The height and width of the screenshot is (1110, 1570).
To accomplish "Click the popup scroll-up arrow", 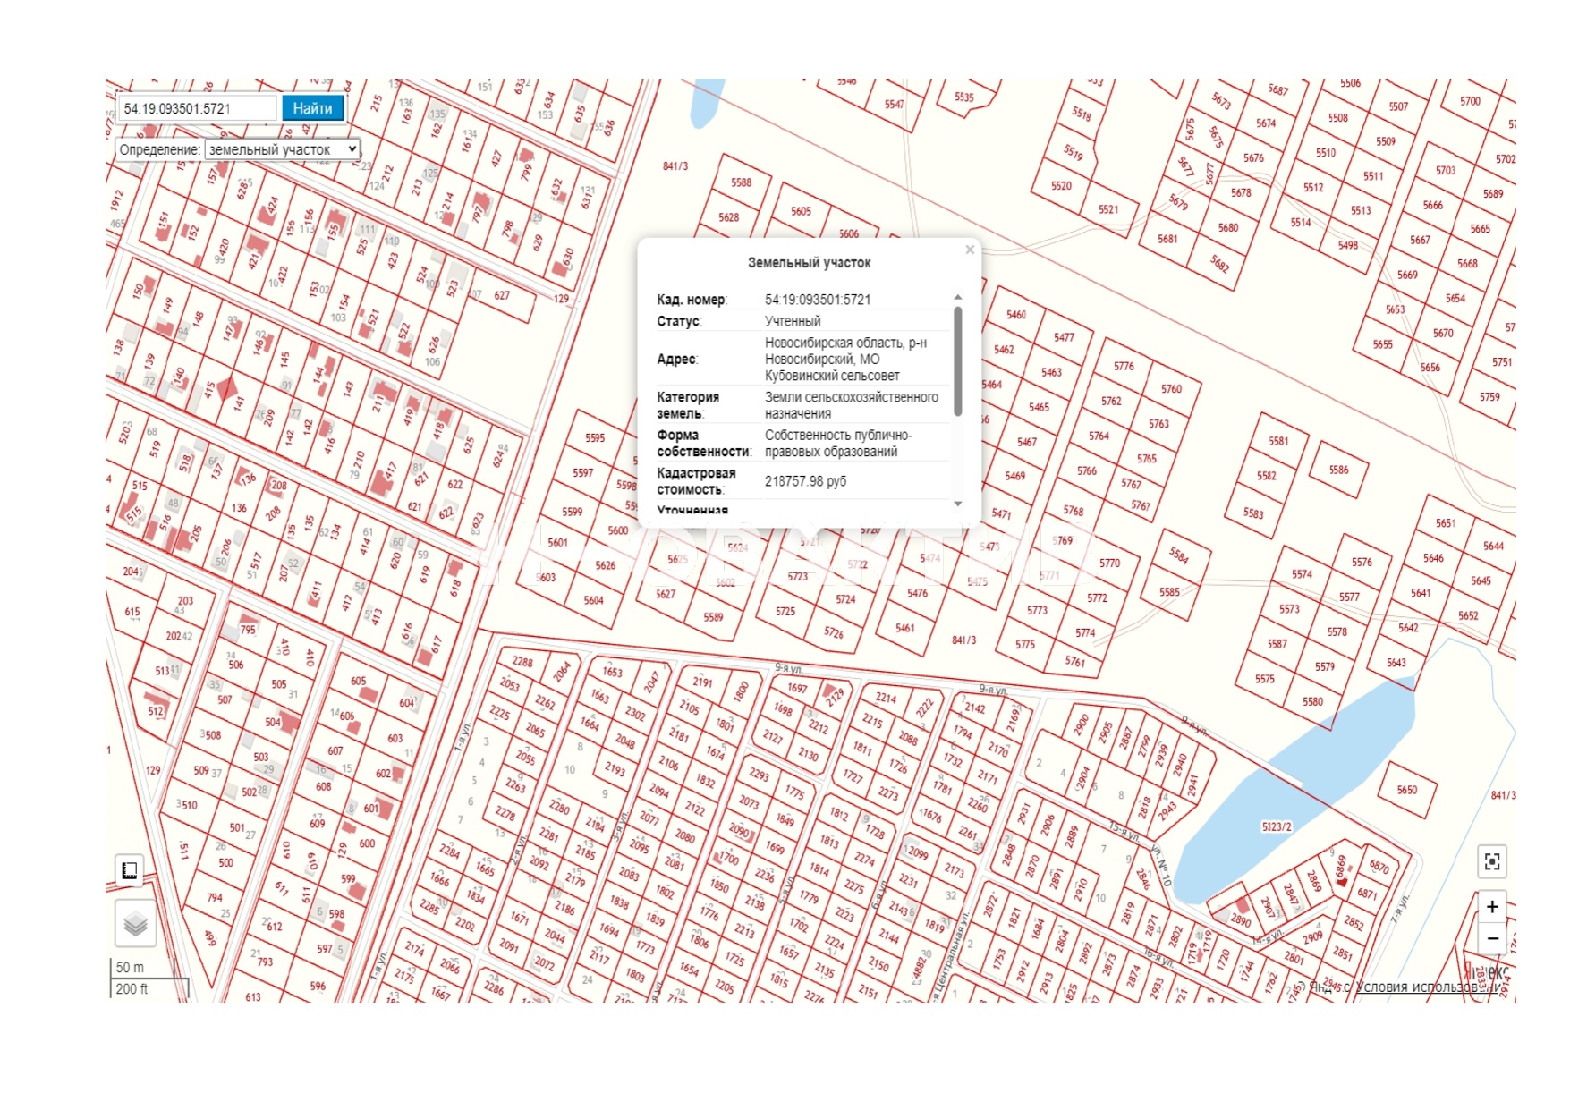I will 958,297.
